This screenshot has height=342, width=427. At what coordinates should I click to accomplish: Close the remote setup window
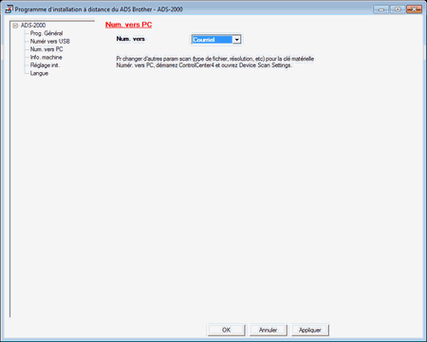[415, 9]
